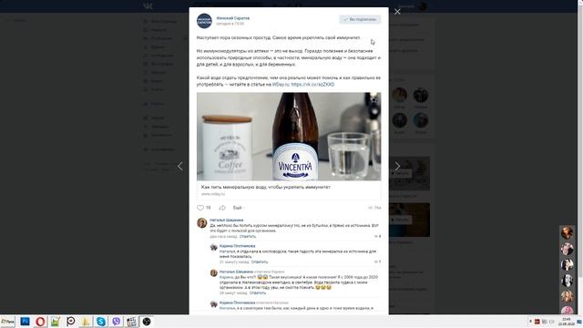Open the 'Ещё' more-actions dropdown under the post
This screenshot has width=583, height=328.
(239, 208)
